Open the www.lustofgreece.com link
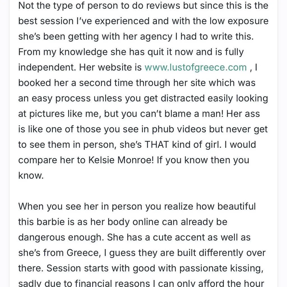Viewport: 287px width, 287px height. (x=195, y=67)
